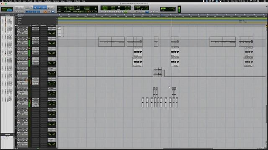Solo the third track from top

[x=24, y=50]
